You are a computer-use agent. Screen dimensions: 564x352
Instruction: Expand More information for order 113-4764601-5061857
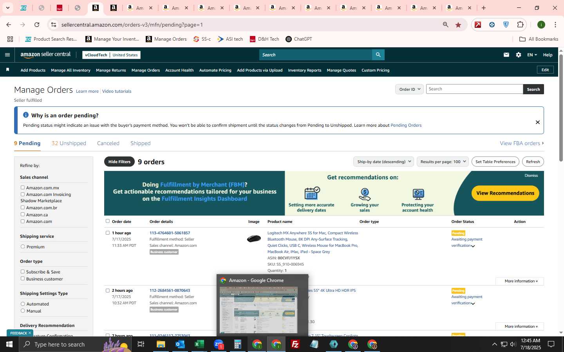520,281
